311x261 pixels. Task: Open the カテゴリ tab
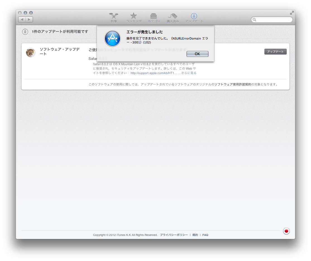point(154,18)
